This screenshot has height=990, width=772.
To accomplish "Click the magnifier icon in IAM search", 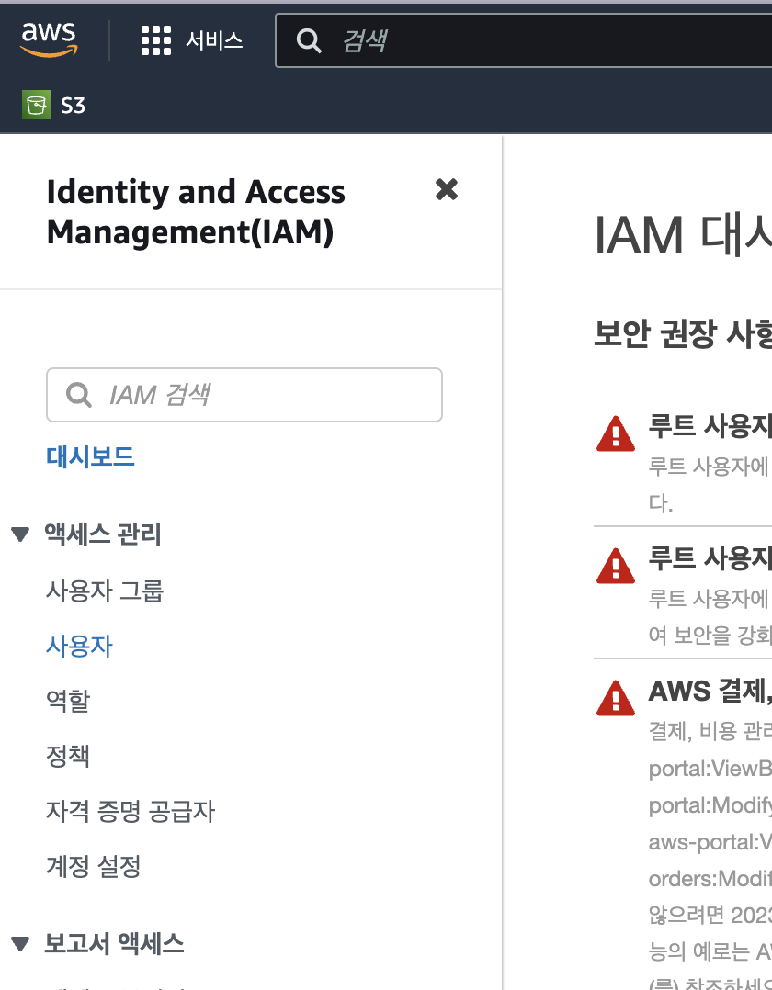I will pos(79,395).
